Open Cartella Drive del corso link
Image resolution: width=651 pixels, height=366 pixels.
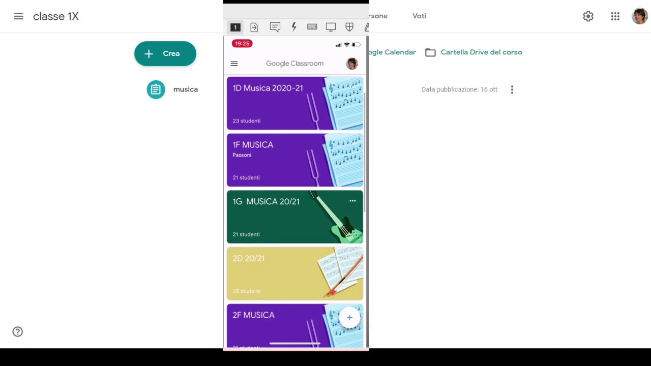coord(481,52)
